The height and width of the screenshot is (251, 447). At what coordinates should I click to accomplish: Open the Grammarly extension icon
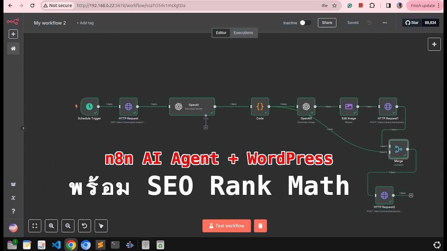click(350, 6)
